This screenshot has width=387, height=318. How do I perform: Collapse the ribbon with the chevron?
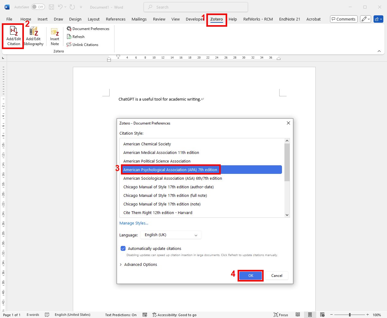(379, 51)
